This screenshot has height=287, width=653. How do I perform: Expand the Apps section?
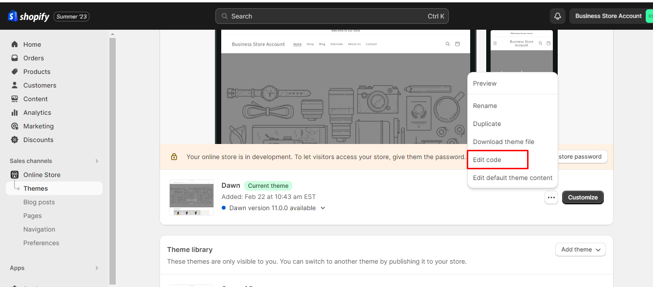pos(97,268)
